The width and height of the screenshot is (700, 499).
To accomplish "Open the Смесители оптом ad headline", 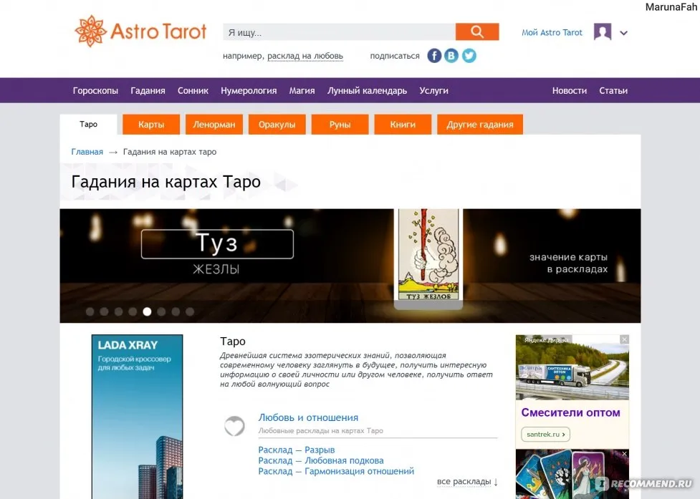I will [x=570, y=412].
